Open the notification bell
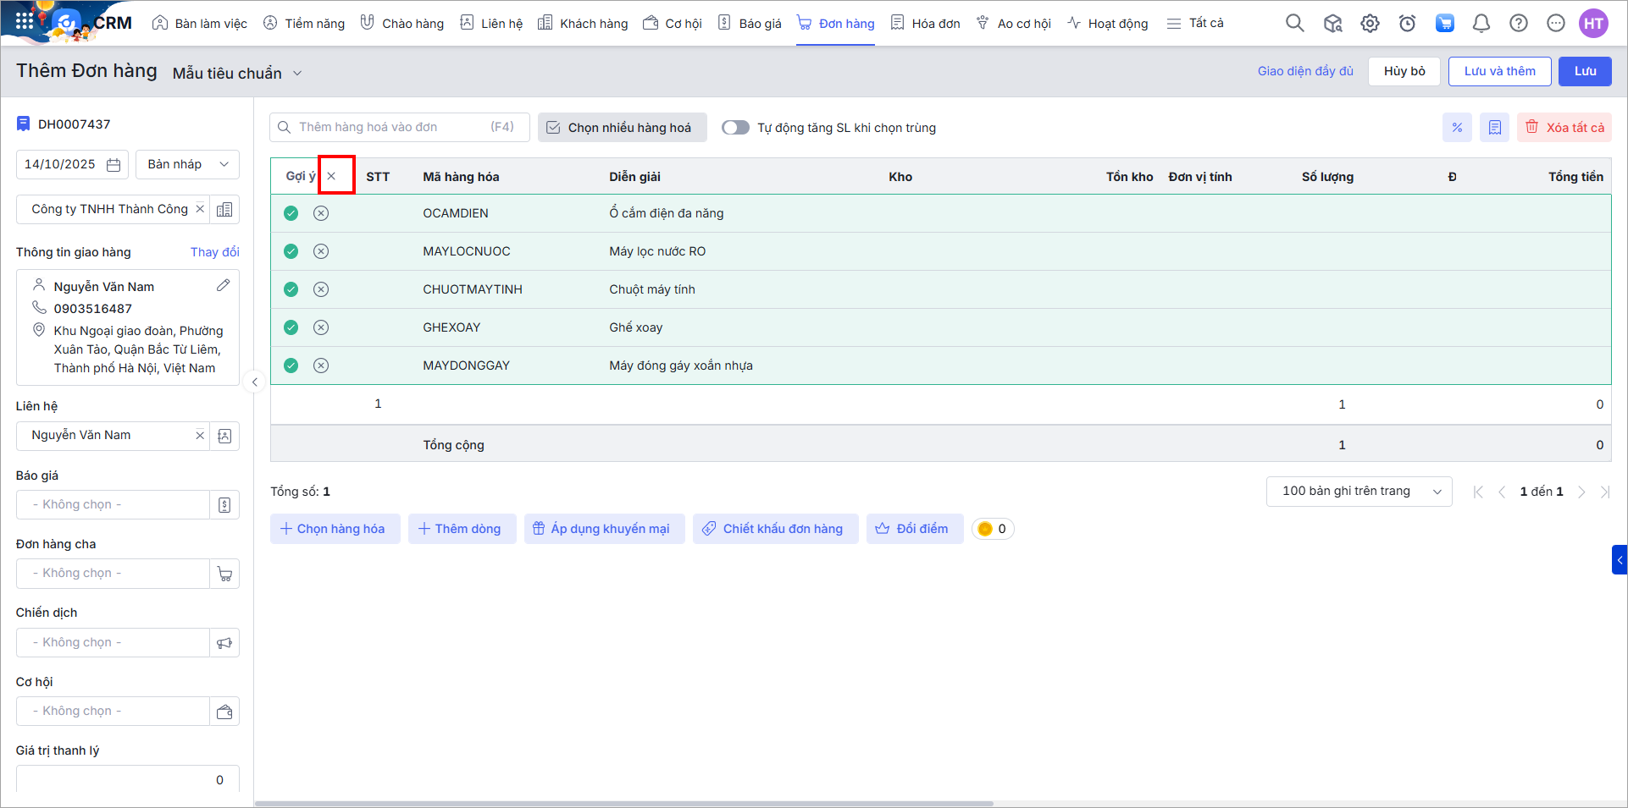Screen dimensions: 1628x808 click(1481, 24)
